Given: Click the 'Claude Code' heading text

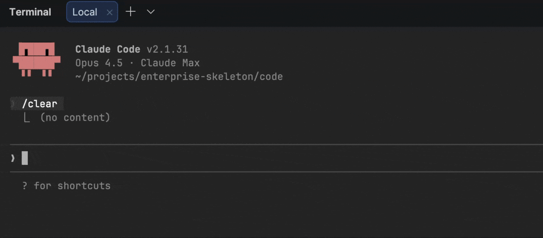Looking at the screenshot, I should pyautogui.click(x=108, y=49).
